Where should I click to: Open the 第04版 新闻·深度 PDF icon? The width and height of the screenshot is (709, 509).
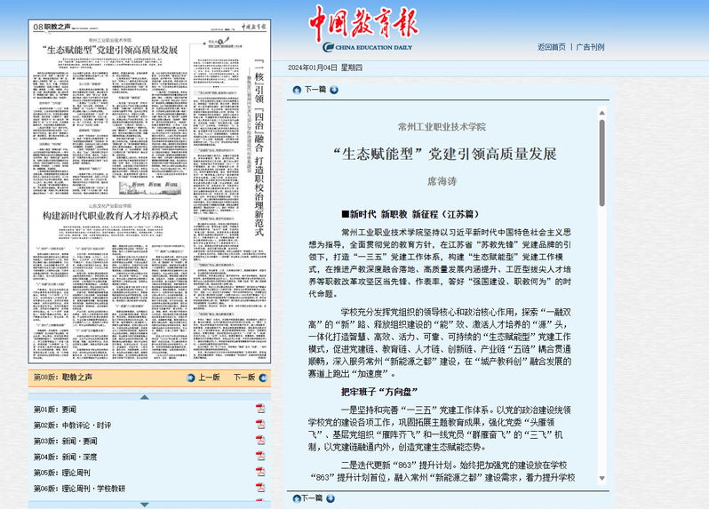pos(260,457)
